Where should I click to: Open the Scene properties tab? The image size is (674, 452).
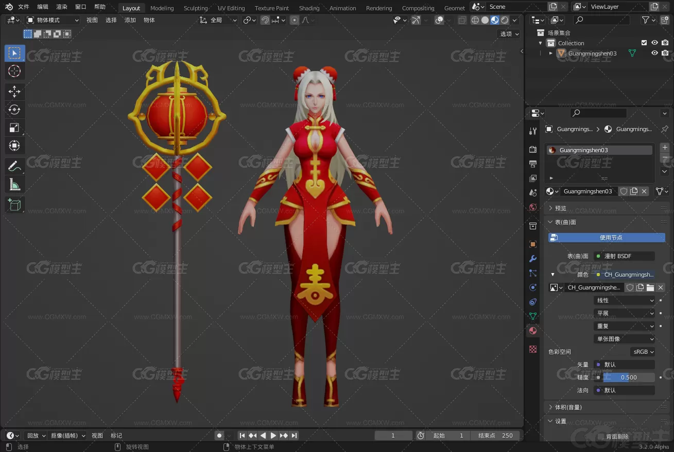point(533,193)
